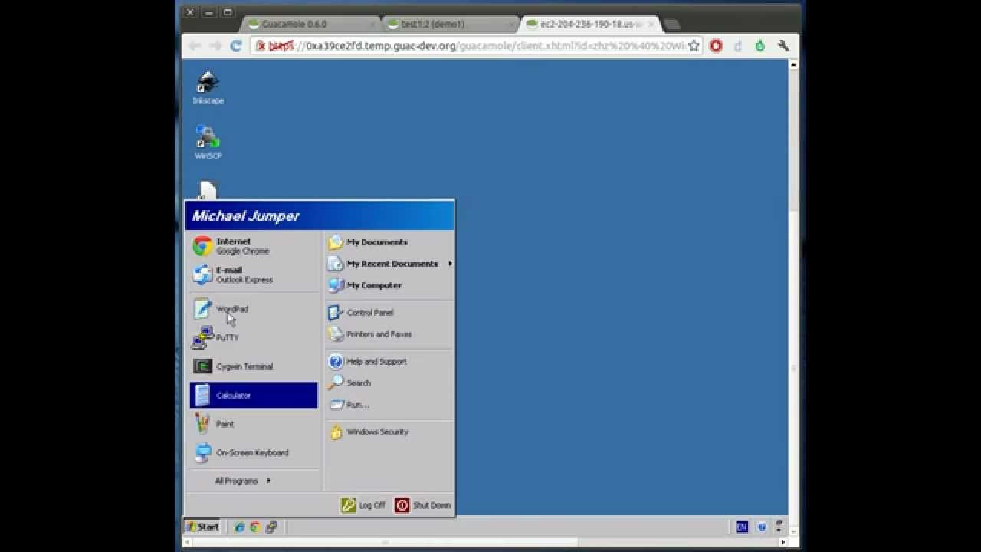Image resolution: width=981 pixels, height=552 pixels.
Task: Click the Shut Down button
Action: (423, 505)
